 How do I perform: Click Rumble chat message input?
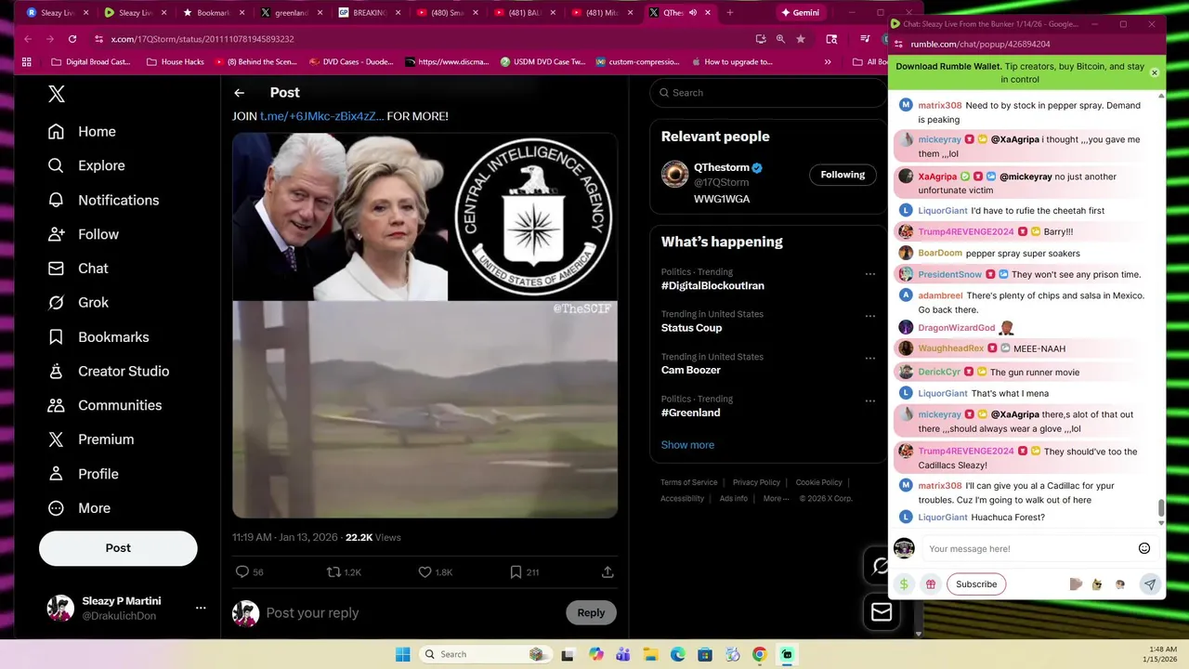pyautogui.click(x=1026, y=548)
